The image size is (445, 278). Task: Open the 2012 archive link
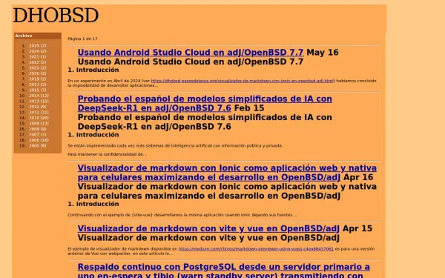(38, 107)
